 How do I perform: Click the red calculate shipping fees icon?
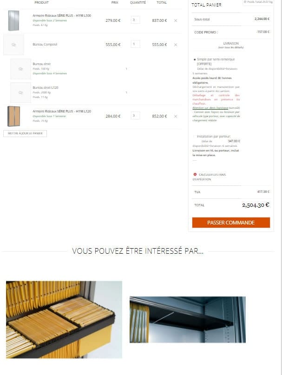pos(195,174)
